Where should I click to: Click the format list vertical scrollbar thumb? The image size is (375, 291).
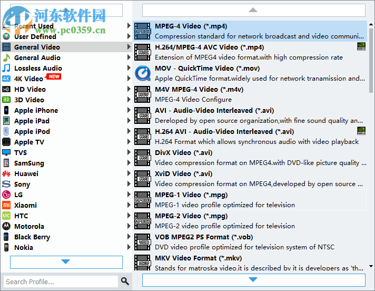[x=371, y=60]
